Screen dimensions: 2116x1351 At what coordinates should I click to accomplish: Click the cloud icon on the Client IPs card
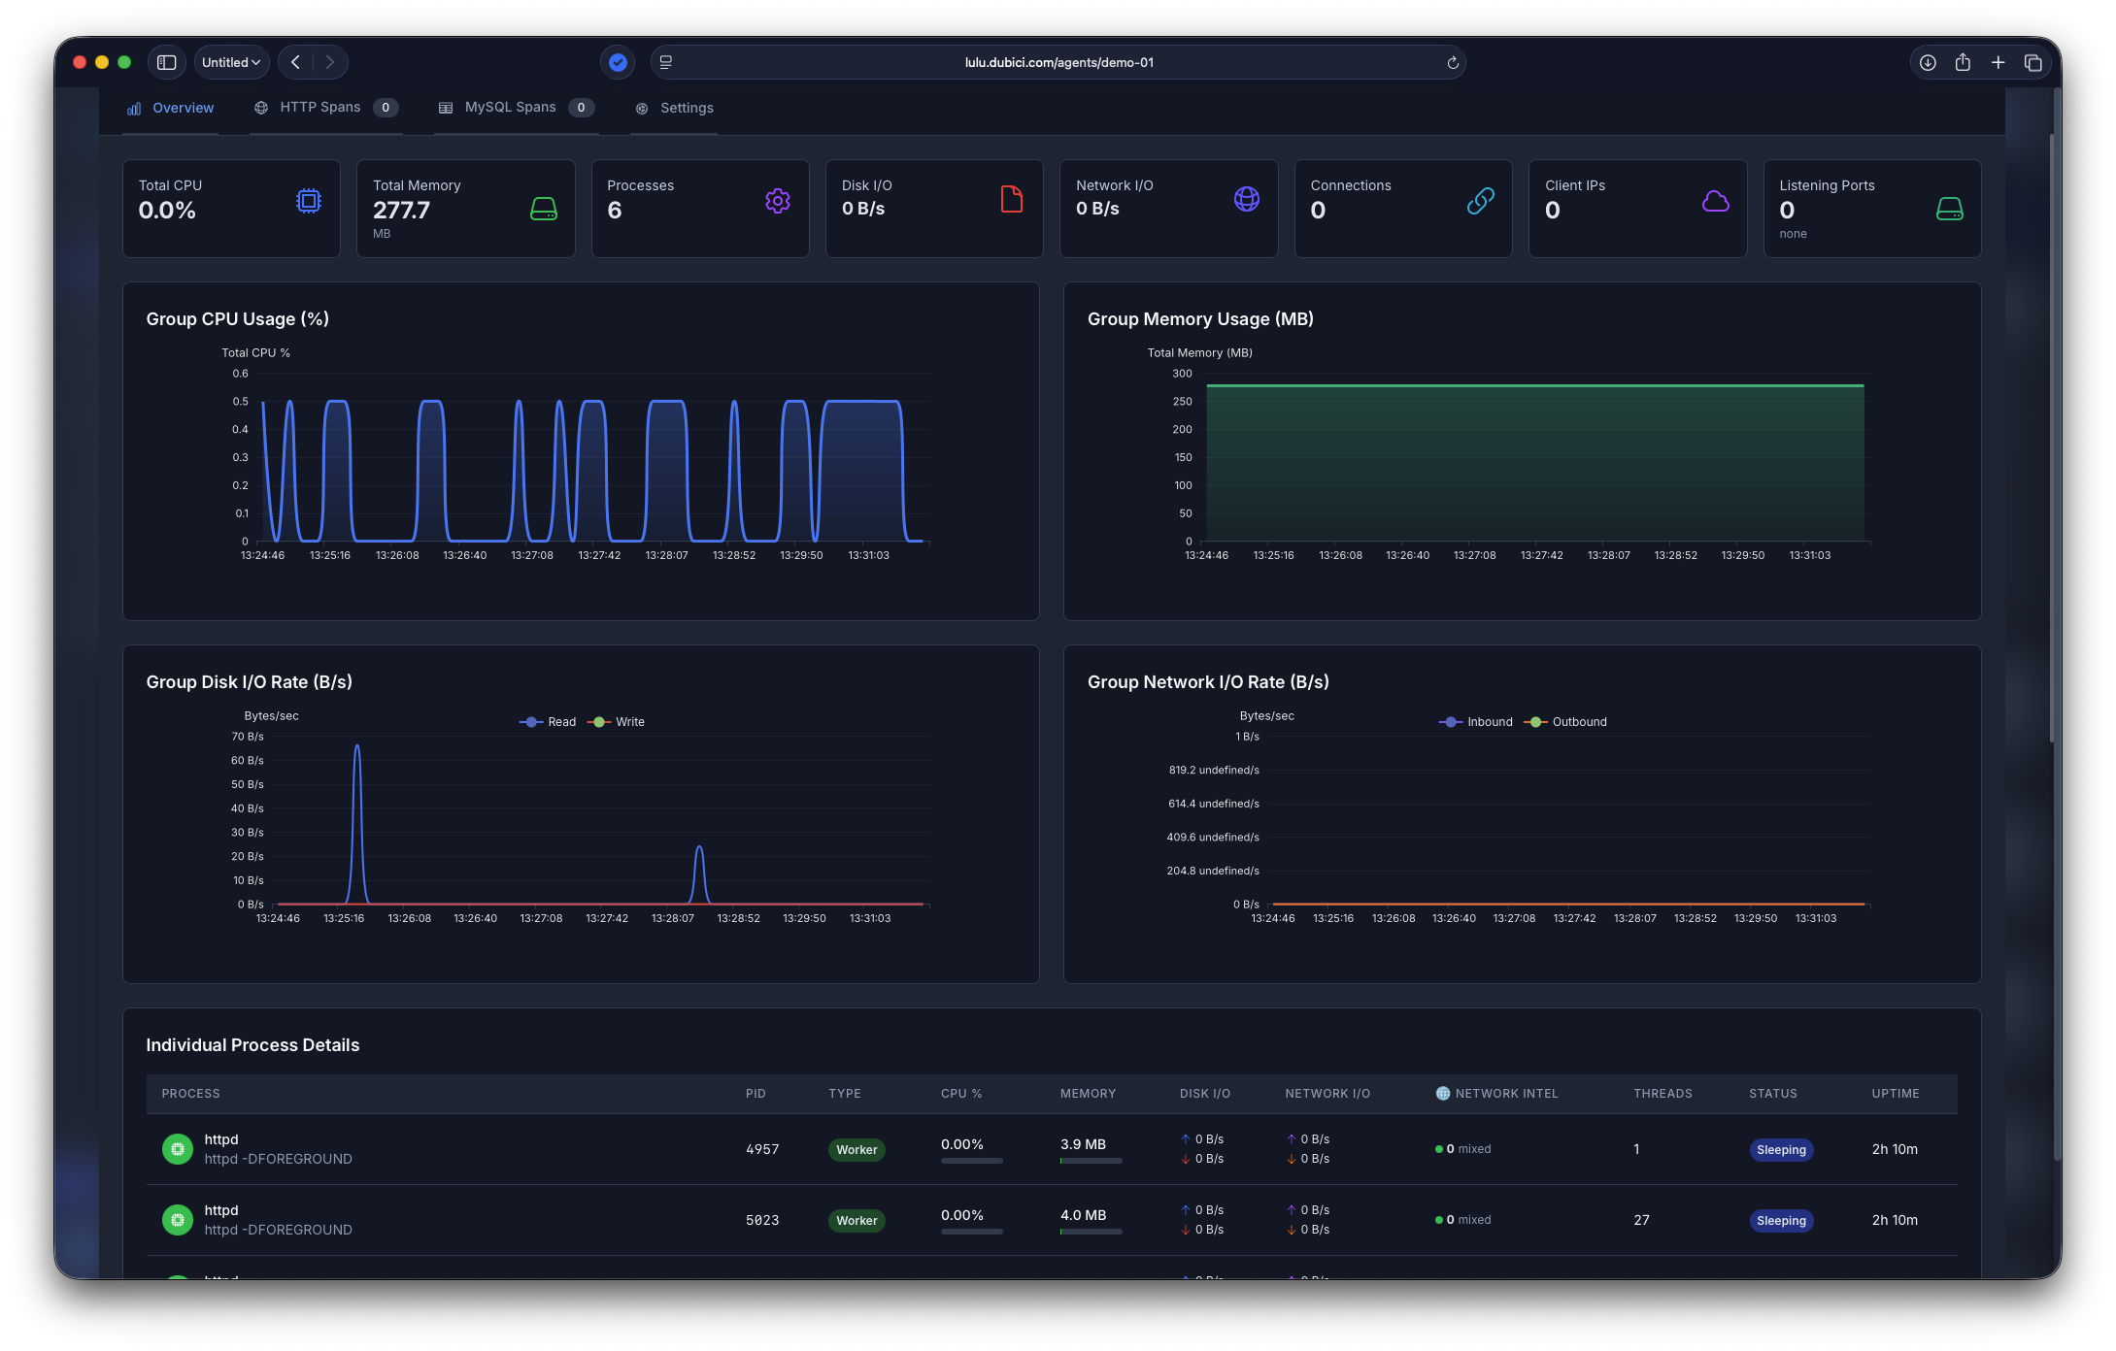point(1716,203)
